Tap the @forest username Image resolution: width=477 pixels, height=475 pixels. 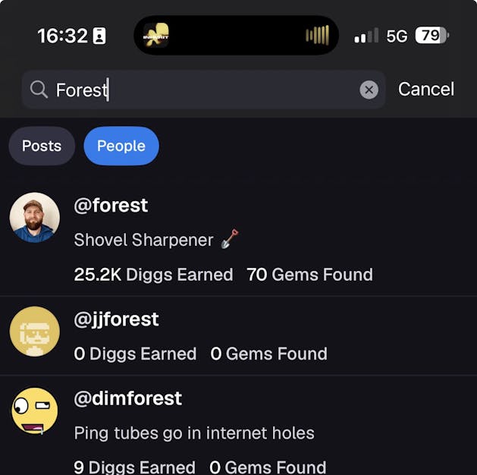(111, 206)
